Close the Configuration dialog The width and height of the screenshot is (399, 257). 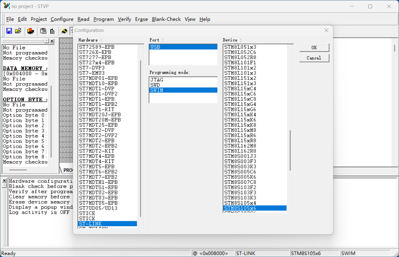click(326, 30)
